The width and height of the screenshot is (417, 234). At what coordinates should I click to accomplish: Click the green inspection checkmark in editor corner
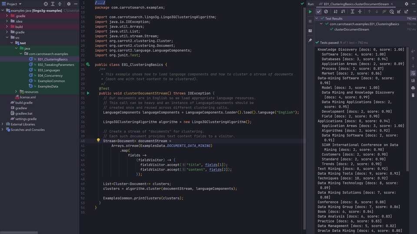point(302,4)
